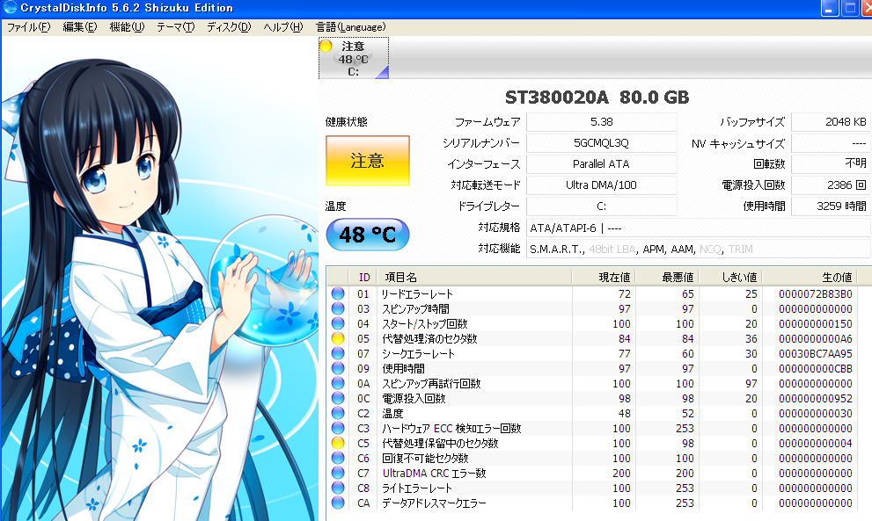872x521 pixels.
Task: Click the yellow status circle in drive tab
Action: pos(326,46)
